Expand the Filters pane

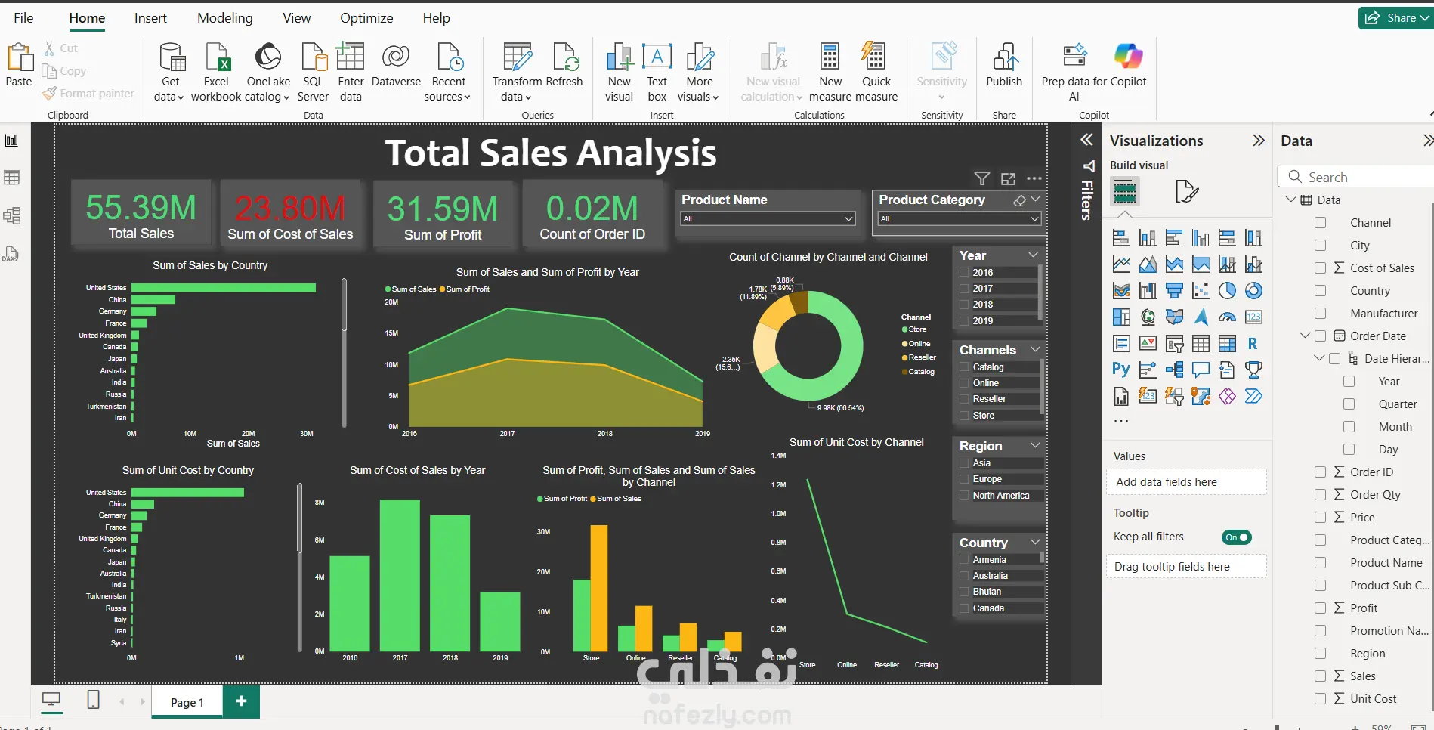[x=1086, y=140]
